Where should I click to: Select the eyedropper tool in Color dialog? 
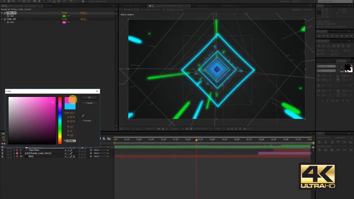click(x=83, y=115)
